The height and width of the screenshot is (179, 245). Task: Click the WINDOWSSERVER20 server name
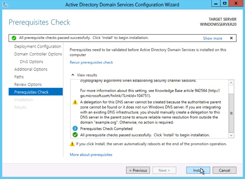point(218,24)
